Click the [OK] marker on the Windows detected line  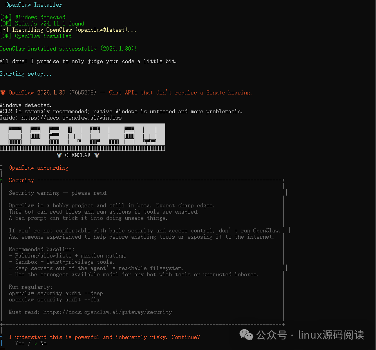(6, 17)
